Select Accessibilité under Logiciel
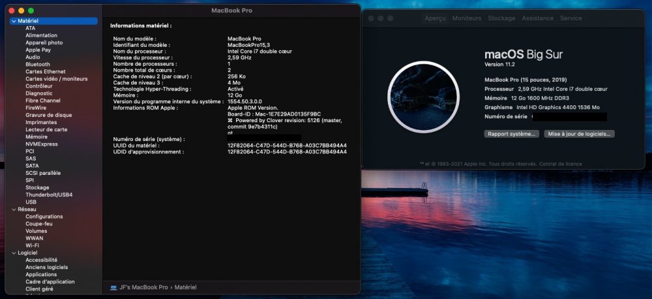This screenshot has width=652, height=299. pyautogui.click(x=41, y=260)
